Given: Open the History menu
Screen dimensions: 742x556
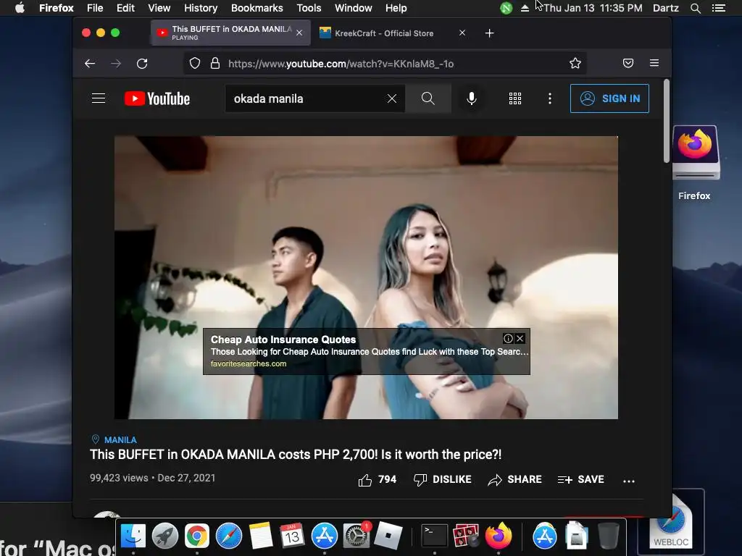Looking at the screenshot, I should coord(201,8).
